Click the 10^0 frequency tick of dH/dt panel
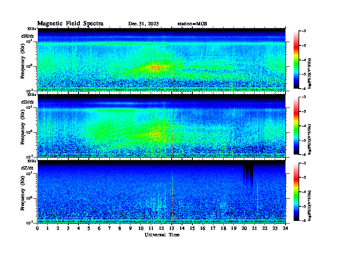The height and width of the screenshot is (262, 340). [x=29, y=66]
